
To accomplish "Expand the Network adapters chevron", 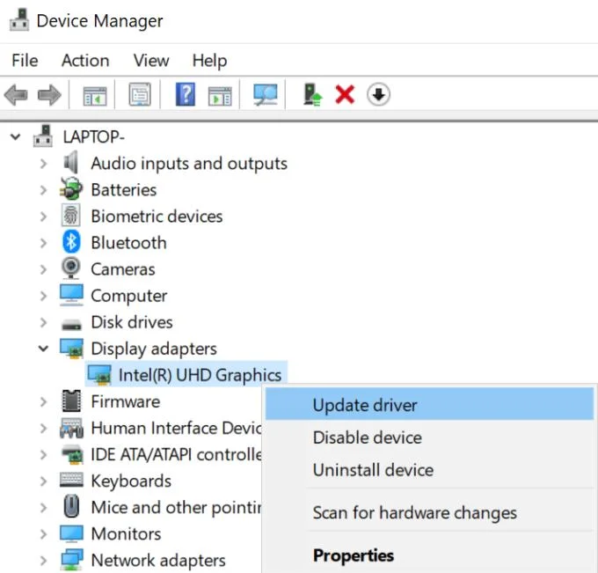I will pos(43,561).
